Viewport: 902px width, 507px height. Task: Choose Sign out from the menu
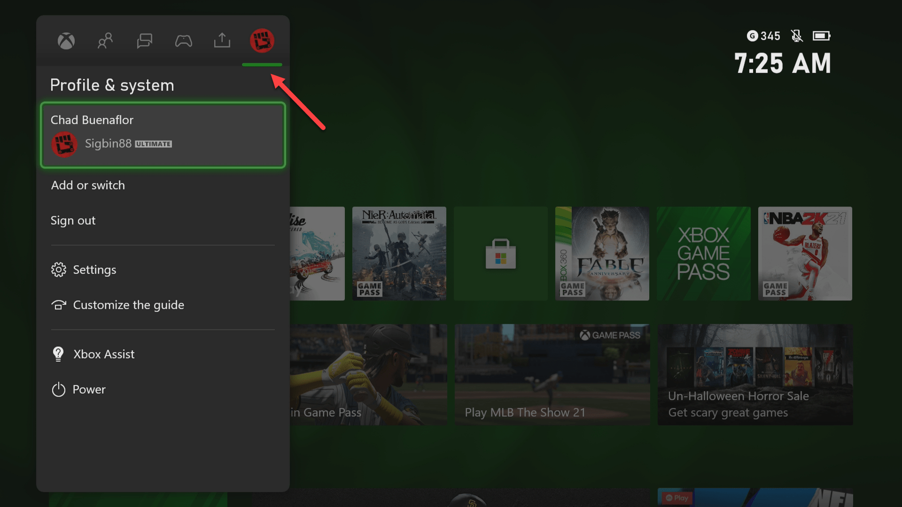point(73,220)
